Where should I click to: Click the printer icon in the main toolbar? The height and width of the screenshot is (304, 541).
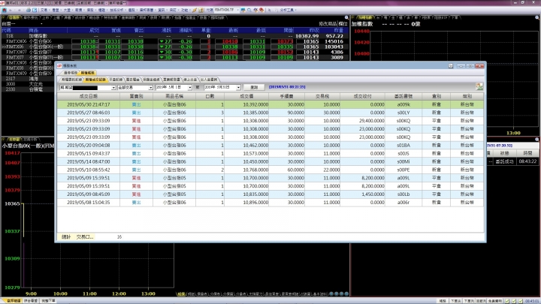click(29, 10)
